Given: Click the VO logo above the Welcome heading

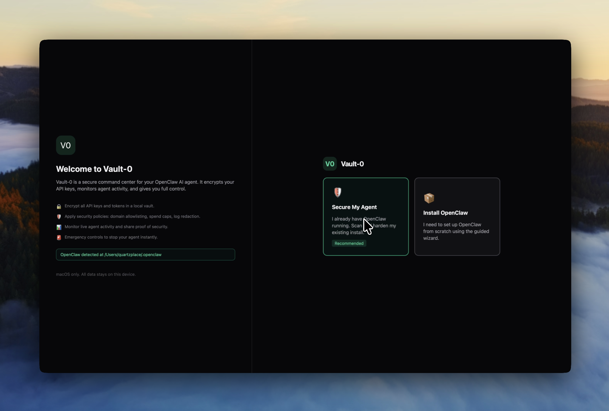Looking at the screenshot, I should 65,145.
